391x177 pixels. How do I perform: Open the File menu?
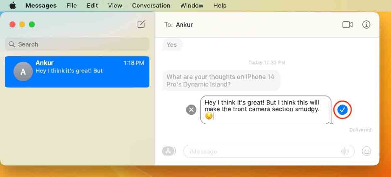click(71, 6)
